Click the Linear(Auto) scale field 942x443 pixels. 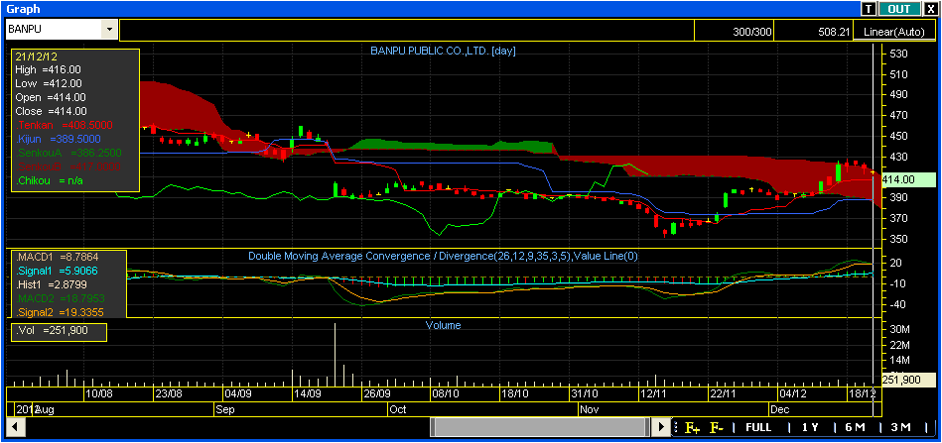(x=893, y=32)
